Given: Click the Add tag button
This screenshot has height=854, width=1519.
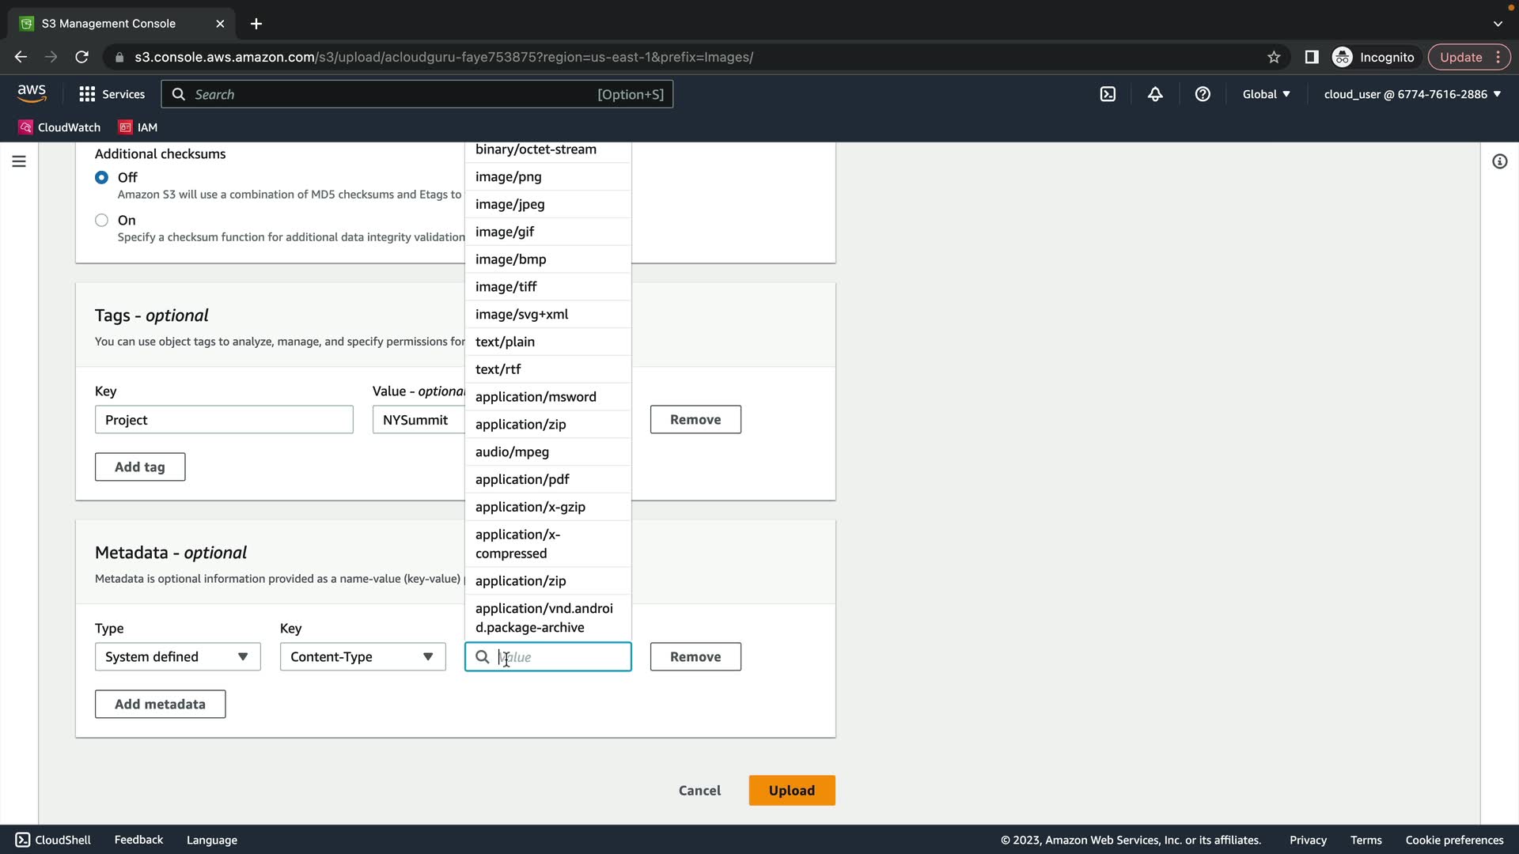Looking at the screenshot, I should pyautogui.click(x=140, y=467).
